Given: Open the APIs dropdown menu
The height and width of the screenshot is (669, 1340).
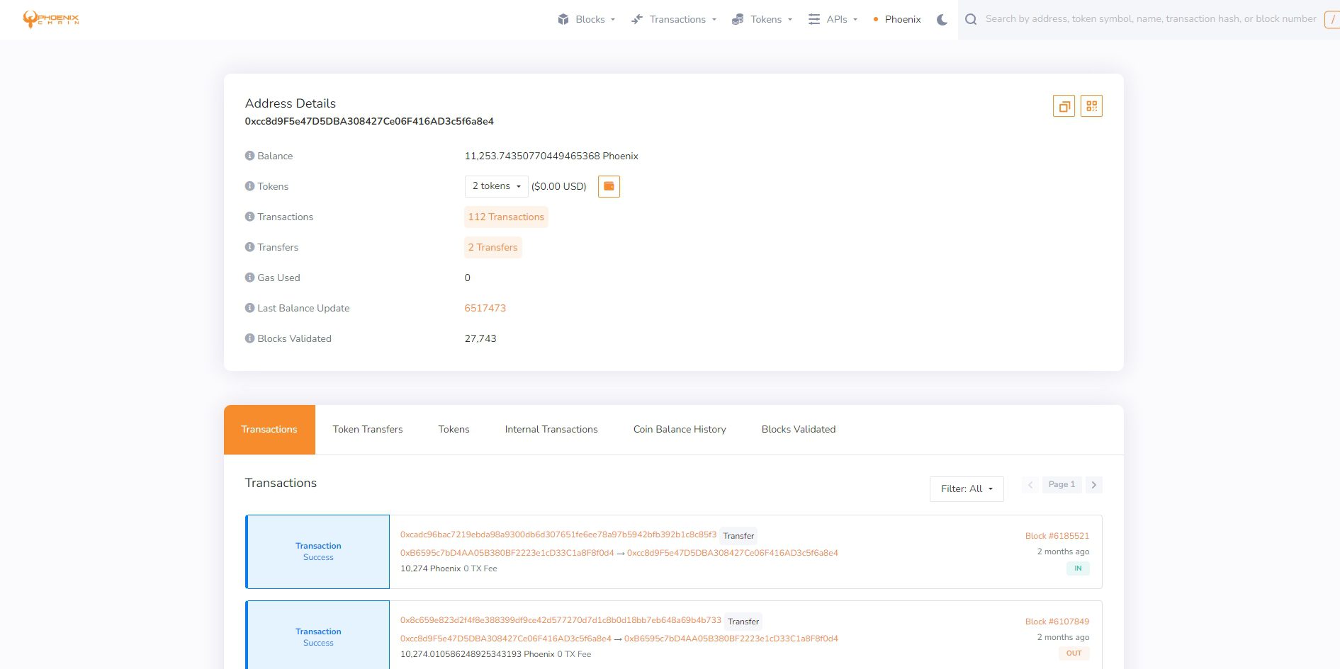Looking at the screenshot, I should point(833,20).
